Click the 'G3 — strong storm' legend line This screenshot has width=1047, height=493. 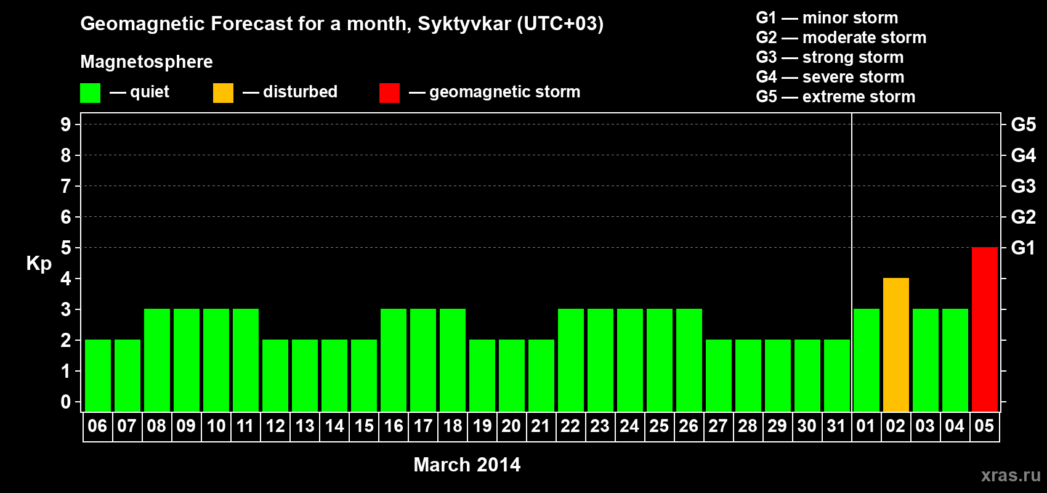click(830, 57)
